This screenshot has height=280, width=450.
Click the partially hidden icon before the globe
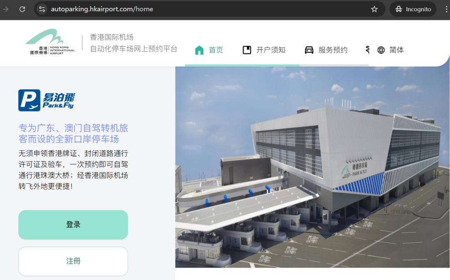(x=367, y=50)
